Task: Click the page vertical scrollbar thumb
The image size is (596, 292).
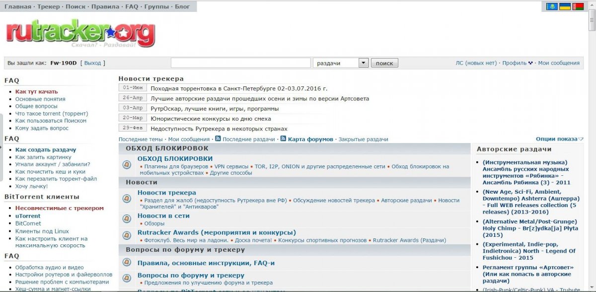Action: tap(592, 20)
